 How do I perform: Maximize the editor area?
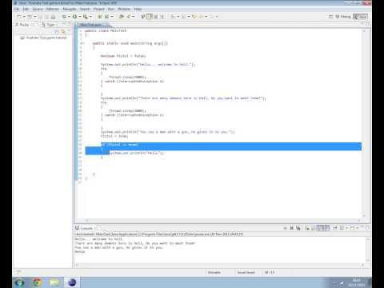point(367,24)
